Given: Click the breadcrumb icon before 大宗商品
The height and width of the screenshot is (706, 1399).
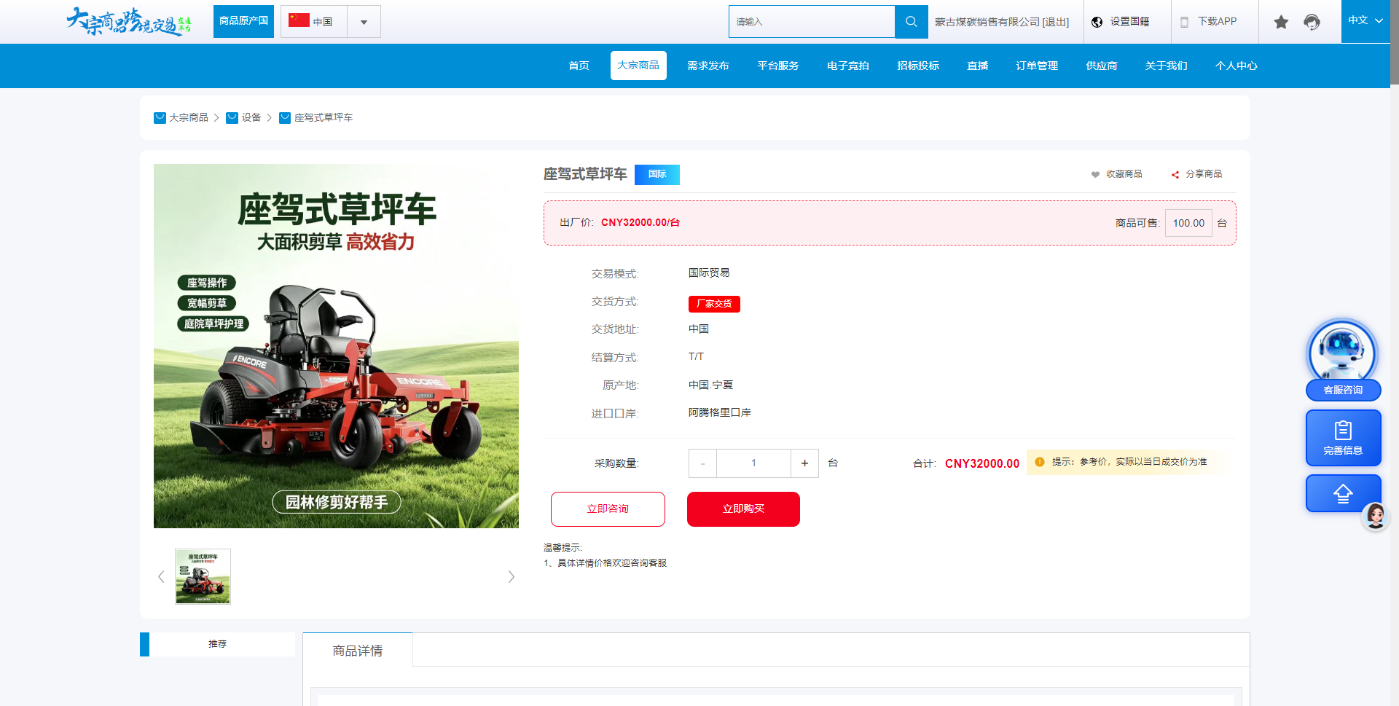Looking at the screenshot, I should tap(160, 117).
